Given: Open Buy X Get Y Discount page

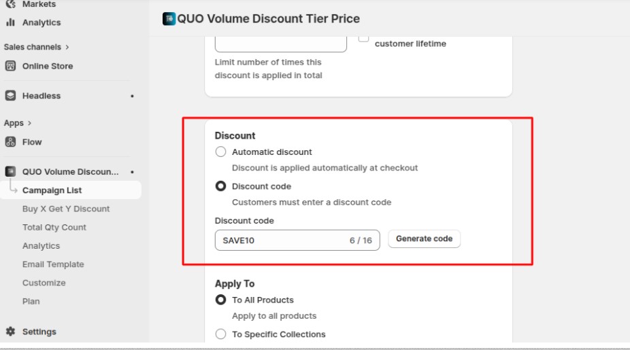Looking at the screenshot, I should point(65,209).
